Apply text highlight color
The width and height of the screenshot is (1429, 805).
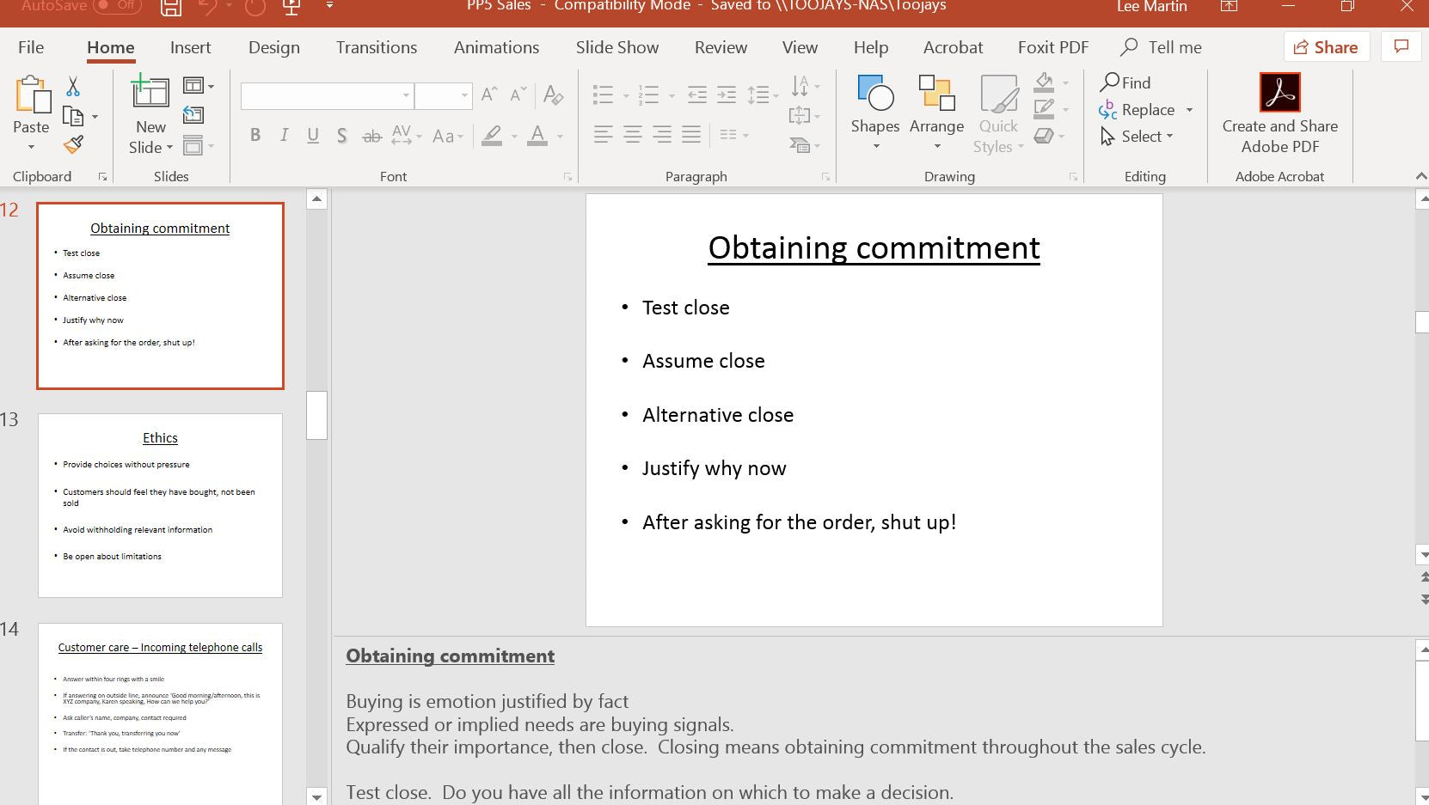click(492, 135)
